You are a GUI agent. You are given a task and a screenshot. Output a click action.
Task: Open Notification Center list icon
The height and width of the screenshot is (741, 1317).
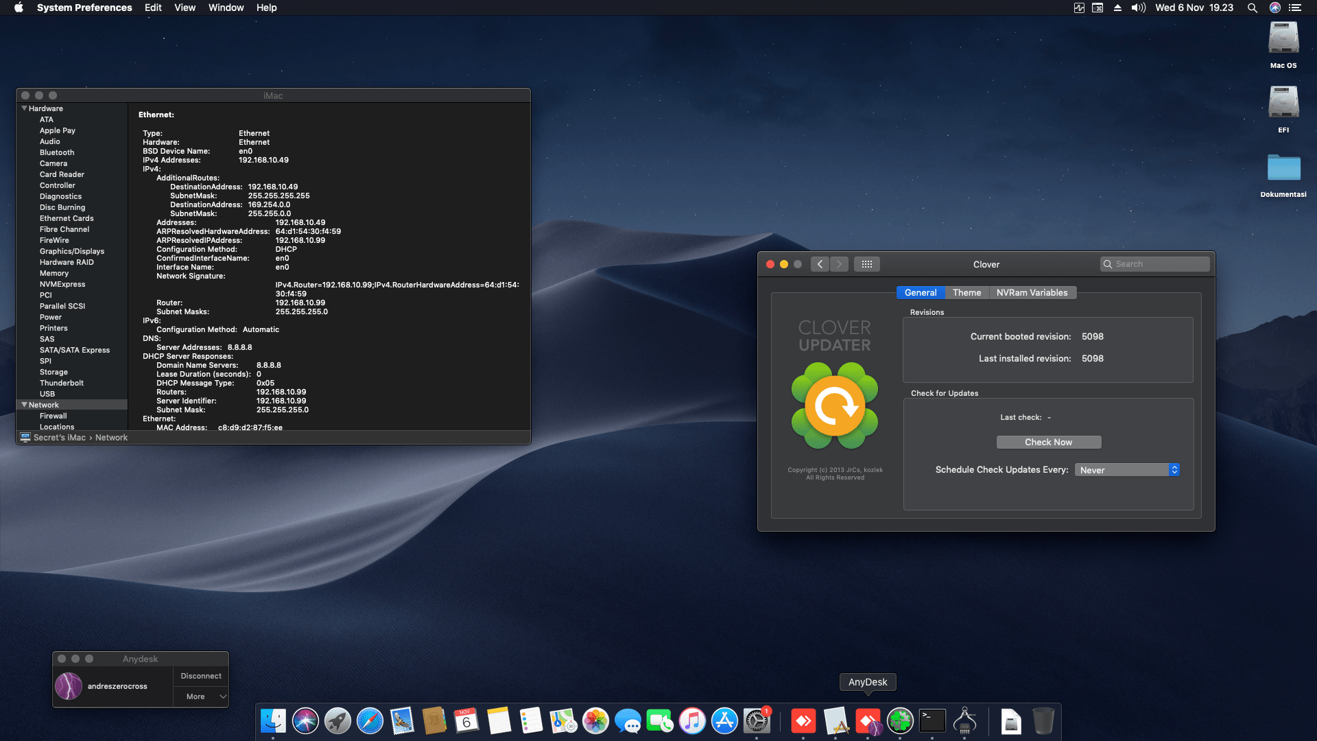click(x=1294, y=8)
